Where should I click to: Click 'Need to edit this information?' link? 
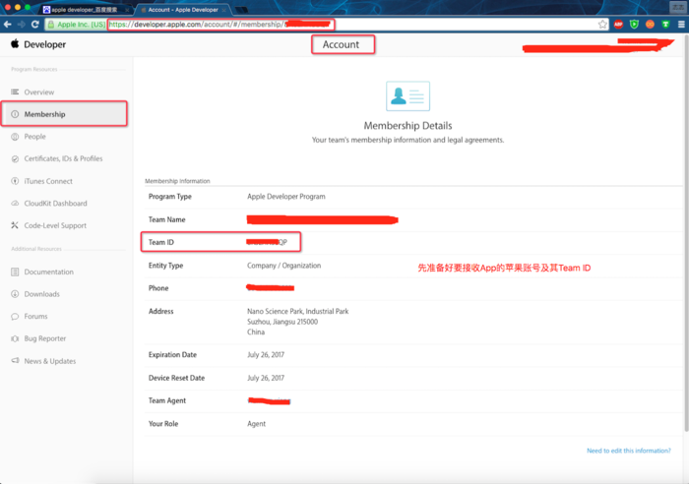[x=629, y=451]
